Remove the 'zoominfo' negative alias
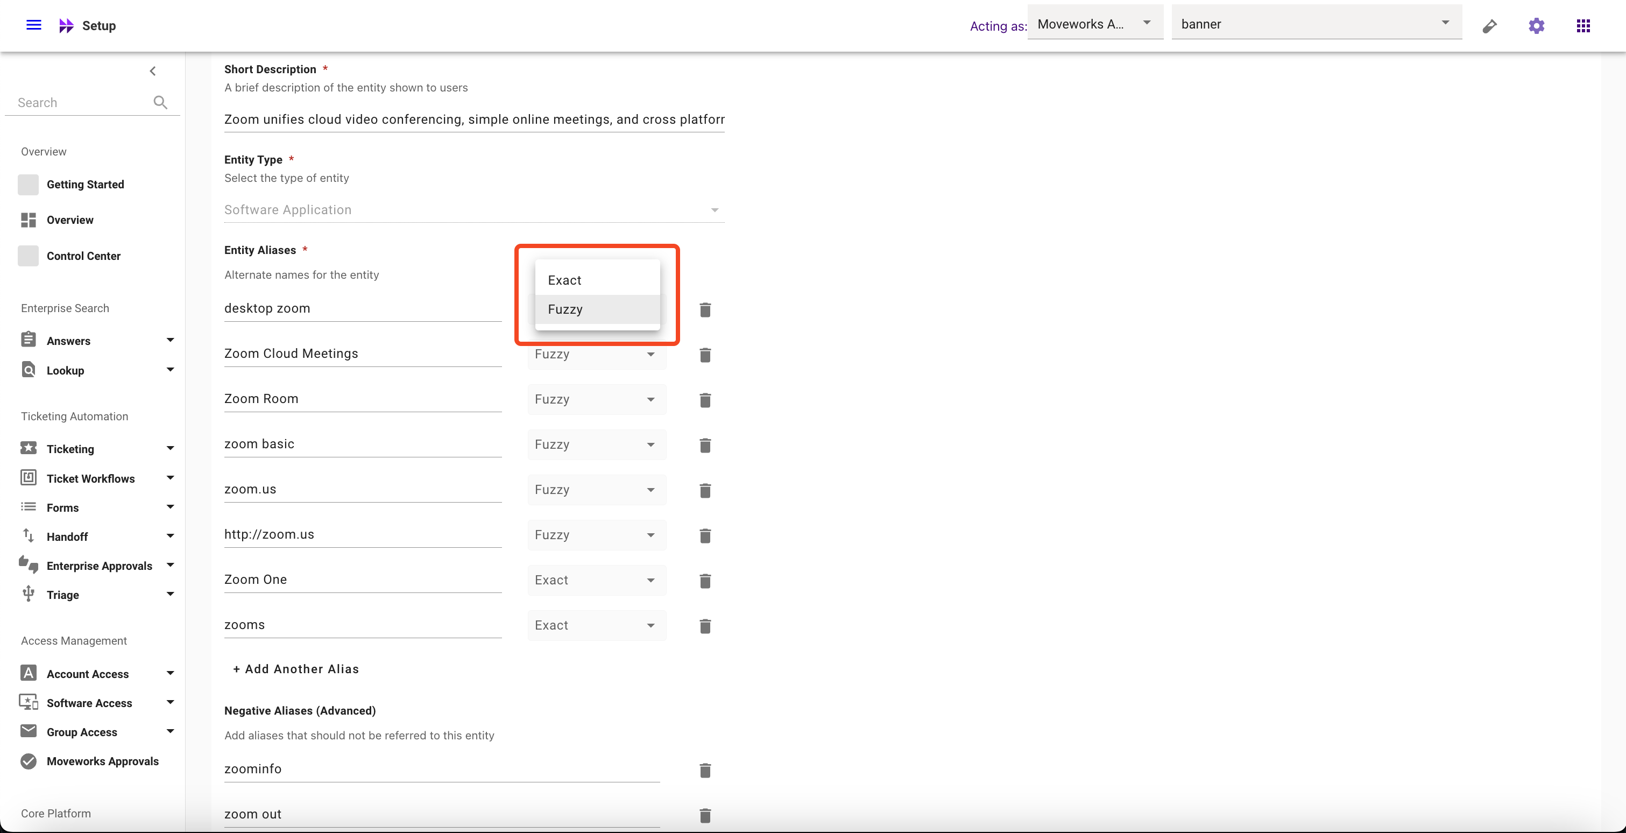The height and width of the screenshot is (833, 1626). 705,770
